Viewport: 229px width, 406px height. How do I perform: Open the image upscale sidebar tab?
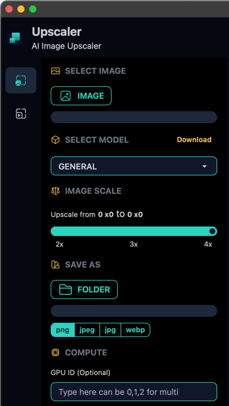tap(21, 80)
